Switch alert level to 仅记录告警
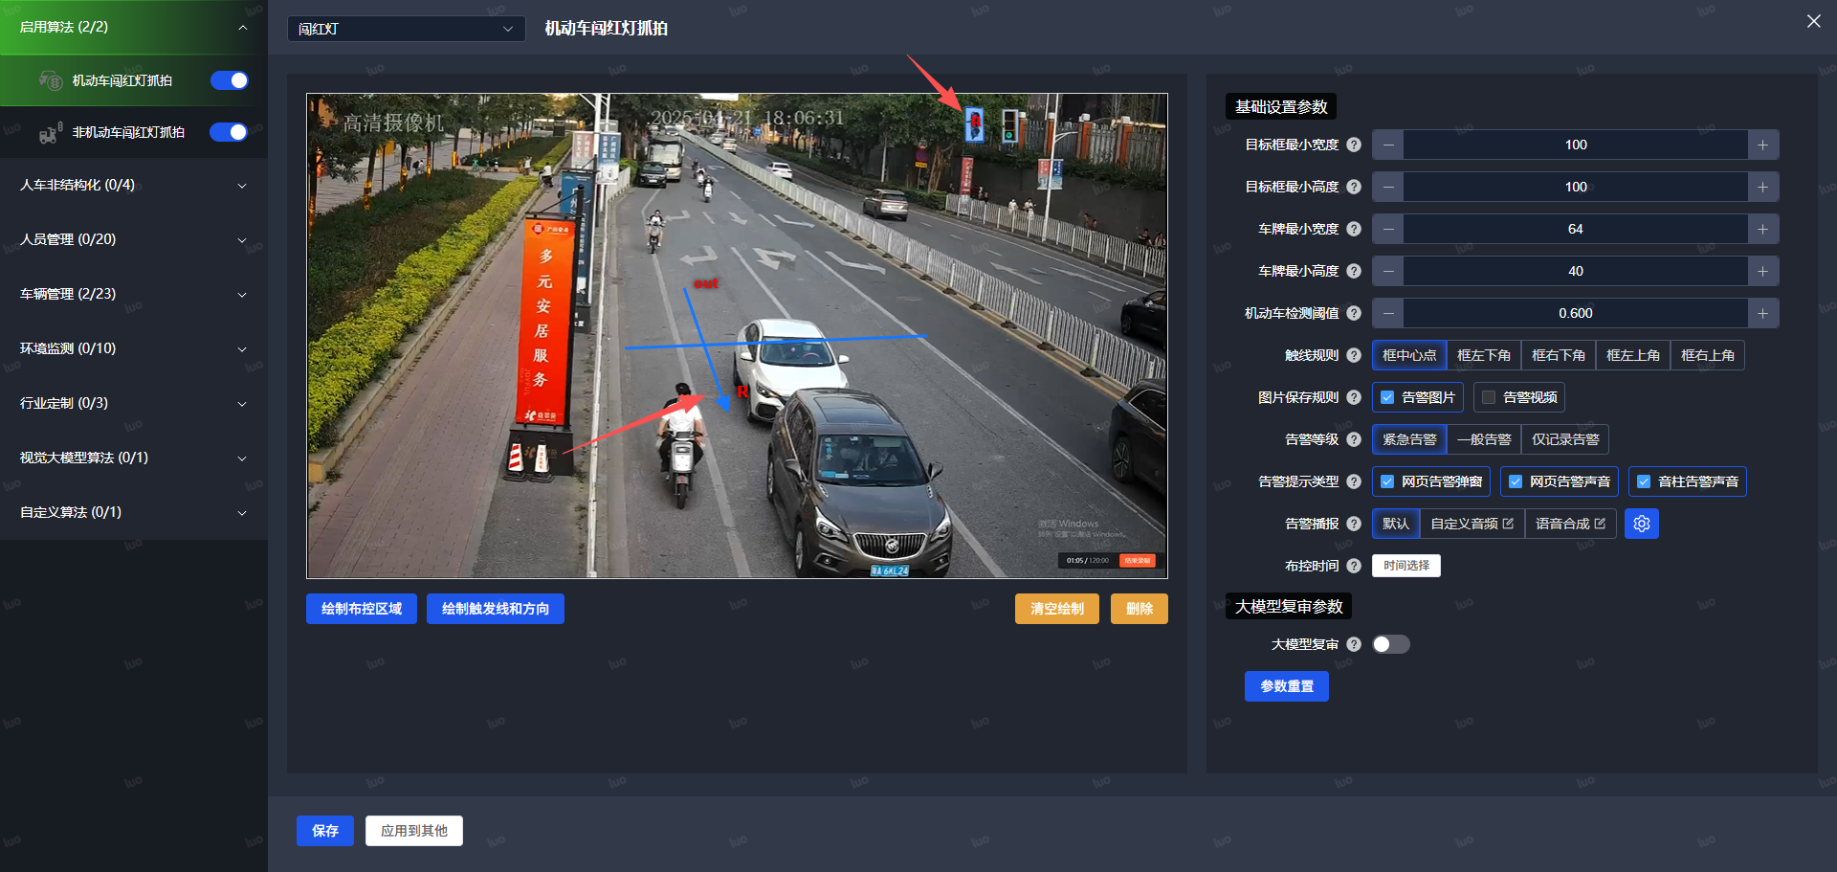 pos(1565,439)
